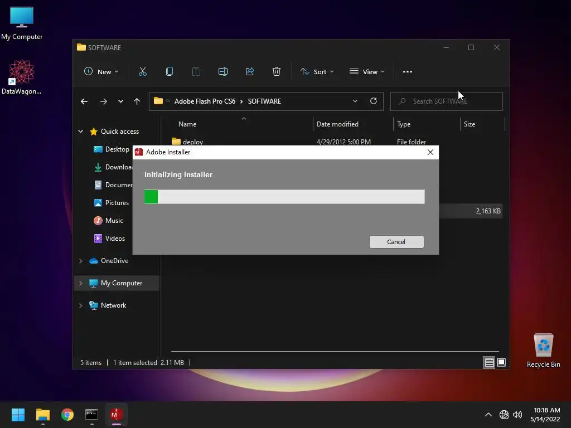Click the volume speaker tray icon
Image resolution: width=571 pixels, height=428 pixels.
pyautogui.click(x=517, y=415)
